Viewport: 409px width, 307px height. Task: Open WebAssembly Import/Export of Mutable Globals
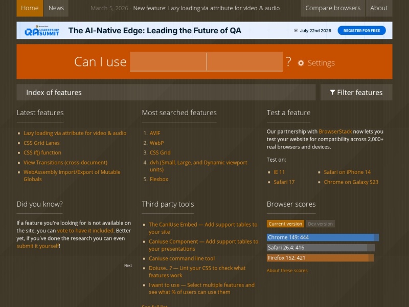pos(72,176)
